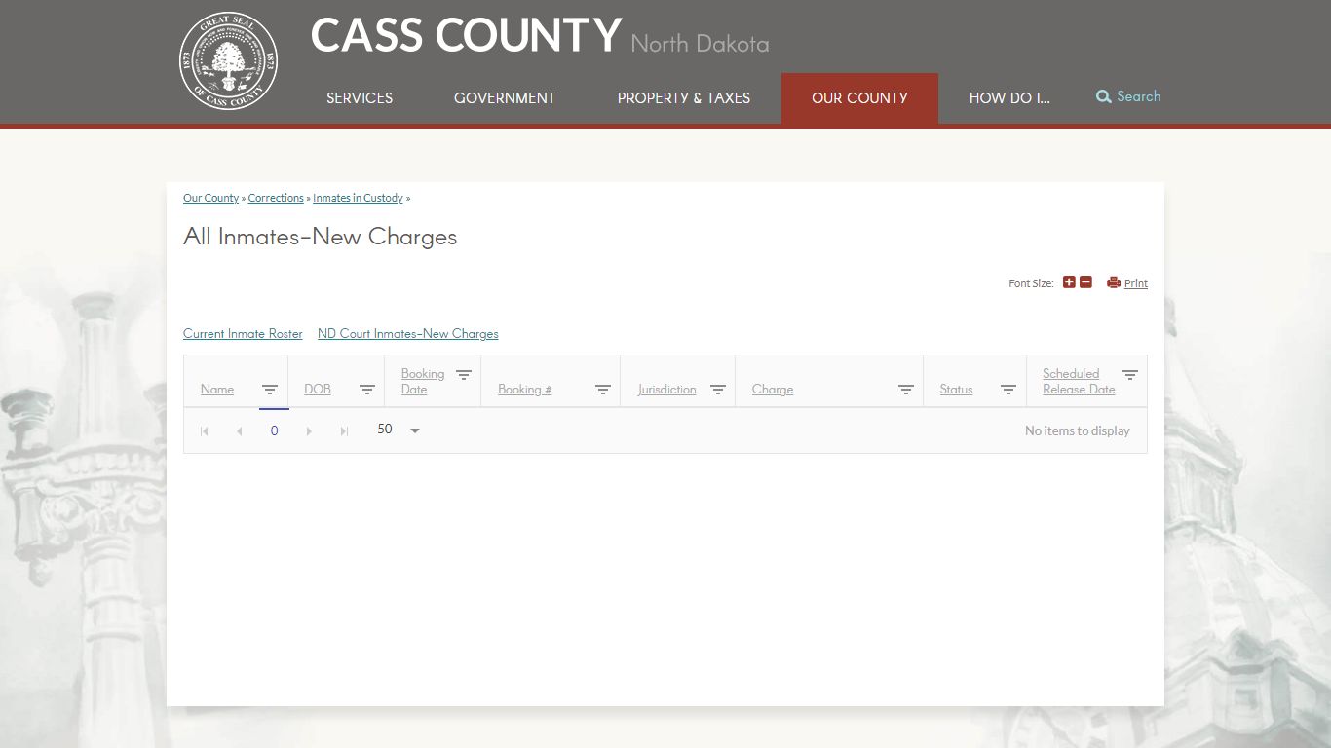The image size is (1331, 748).
Task: Increase font size with plus icon
Action: point(1069,282)
